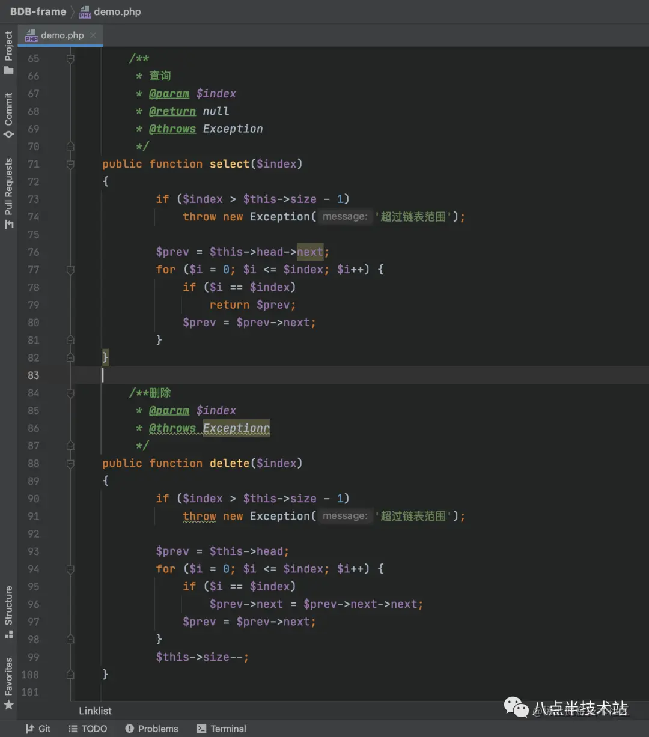This screenshot has width=649, height=737.
Task: Click the '查询' comment on line 66
Action: [160, 76]
